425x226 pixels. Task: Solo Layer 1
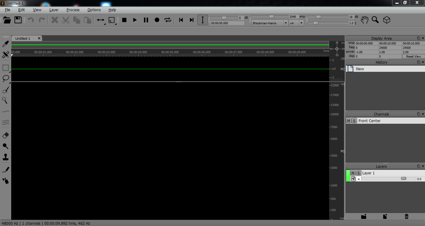click(358, 173)
